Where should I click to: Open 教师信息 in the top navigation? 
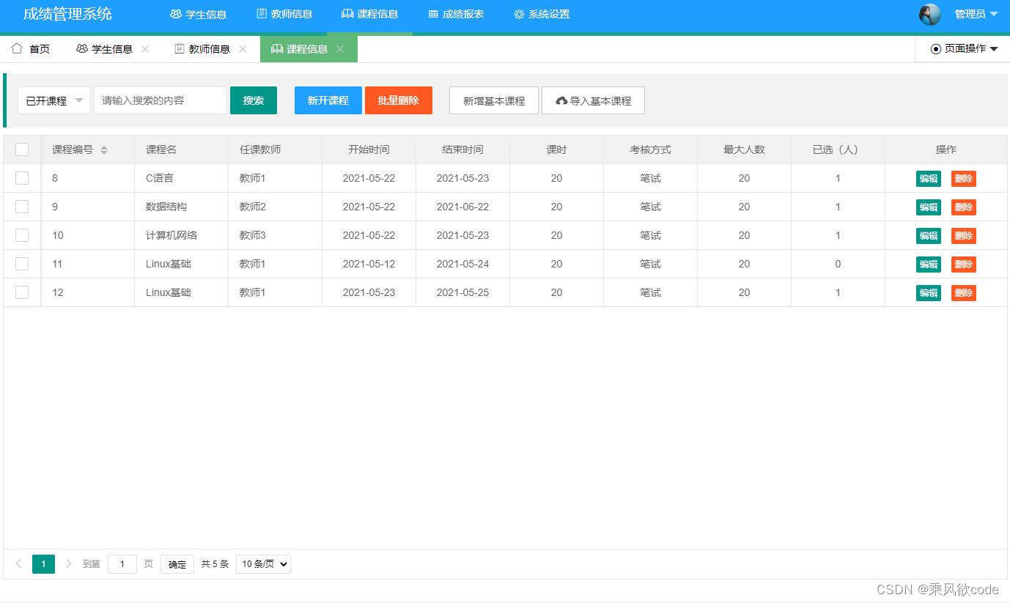coord(284,14)
